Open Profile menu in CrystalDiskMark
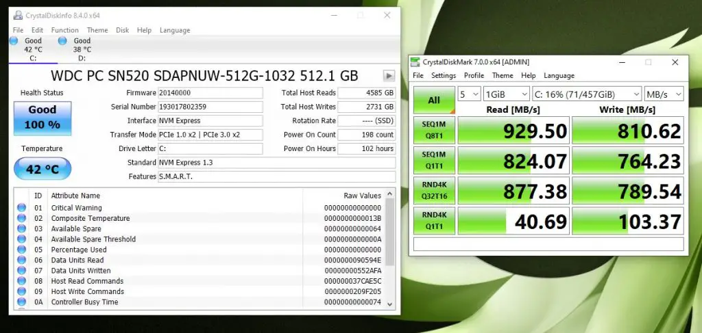The image size is (702, 333). tap(474, 75)
